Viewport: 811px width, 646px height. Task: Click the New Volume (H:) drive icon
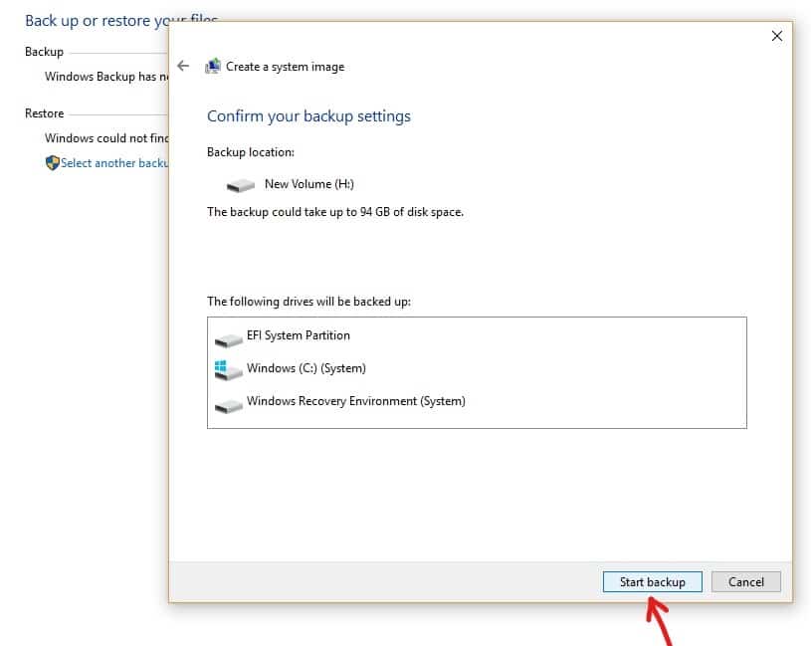pos(241,185)
